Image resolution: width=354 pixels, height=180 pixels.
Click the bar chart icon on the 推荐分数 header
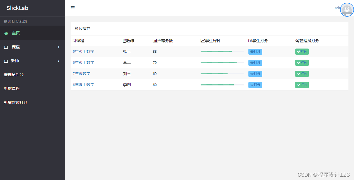pos(154,40)
